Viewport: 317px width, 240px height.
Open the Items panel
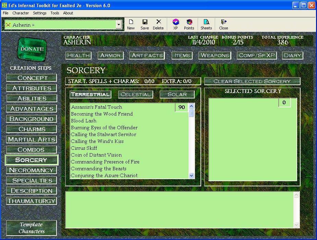pyautogui.click(x=182, y=55)
